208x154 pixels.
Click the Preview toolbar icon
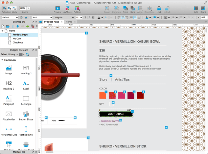tap(57, 8)
